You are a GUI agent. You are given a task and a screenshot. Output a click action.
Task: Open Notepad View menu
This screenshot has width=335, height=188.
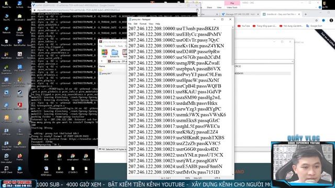point(151,24)
